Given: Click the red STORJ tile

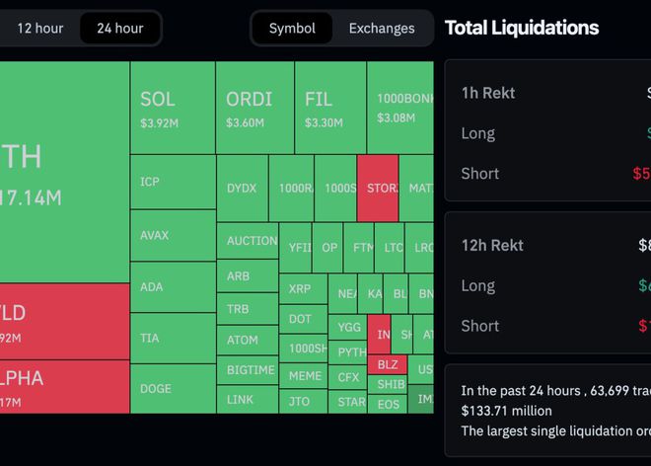Looking at the screenshot, I should (x=378, y=189).
